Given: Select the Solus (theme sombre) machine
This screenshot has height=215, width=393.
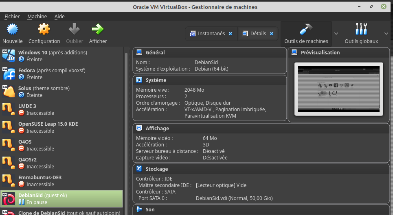Looking at the screenshot, I should (61, 91).
